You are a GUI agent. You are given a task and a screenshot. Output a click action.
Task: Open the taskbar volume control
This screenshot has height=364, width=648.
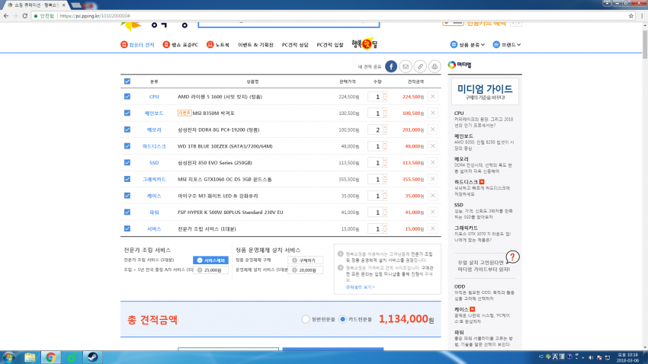pos(591,357)
